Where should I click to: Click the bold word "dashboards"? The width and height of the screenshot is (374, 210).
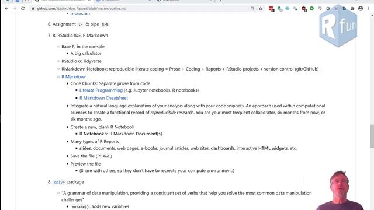tap(223, 148)
